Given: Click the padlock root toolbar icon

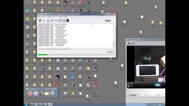Looking at the screenshot, I should pos(48,21).
